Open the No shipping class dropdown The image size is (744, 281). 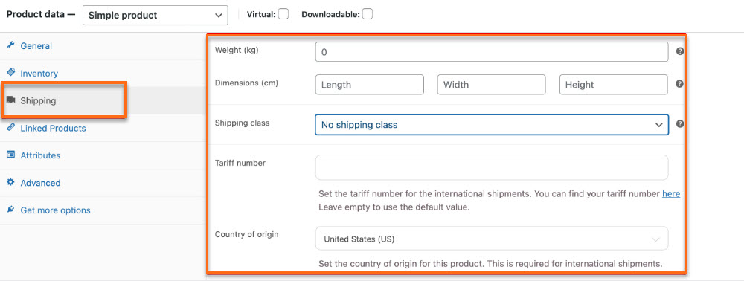click(x=492, y=125)
